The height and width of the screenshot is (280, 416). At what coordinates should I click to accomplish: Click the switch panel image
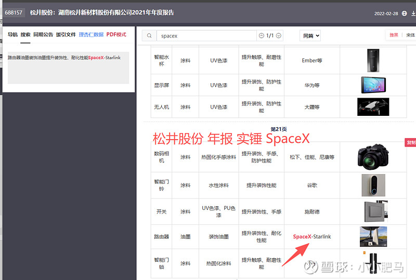click(x=376, y=211)
